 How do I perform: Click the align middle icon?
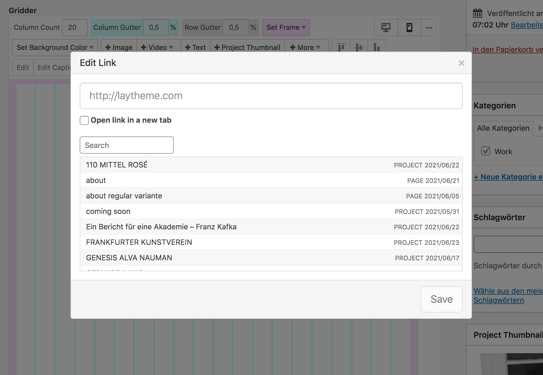[x=359, y=47]
